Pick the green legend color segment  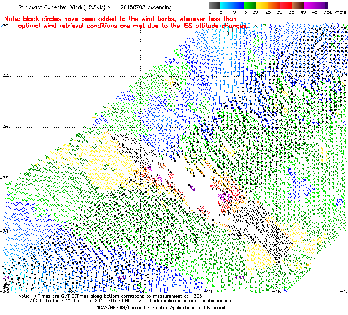tap(250, 5)
